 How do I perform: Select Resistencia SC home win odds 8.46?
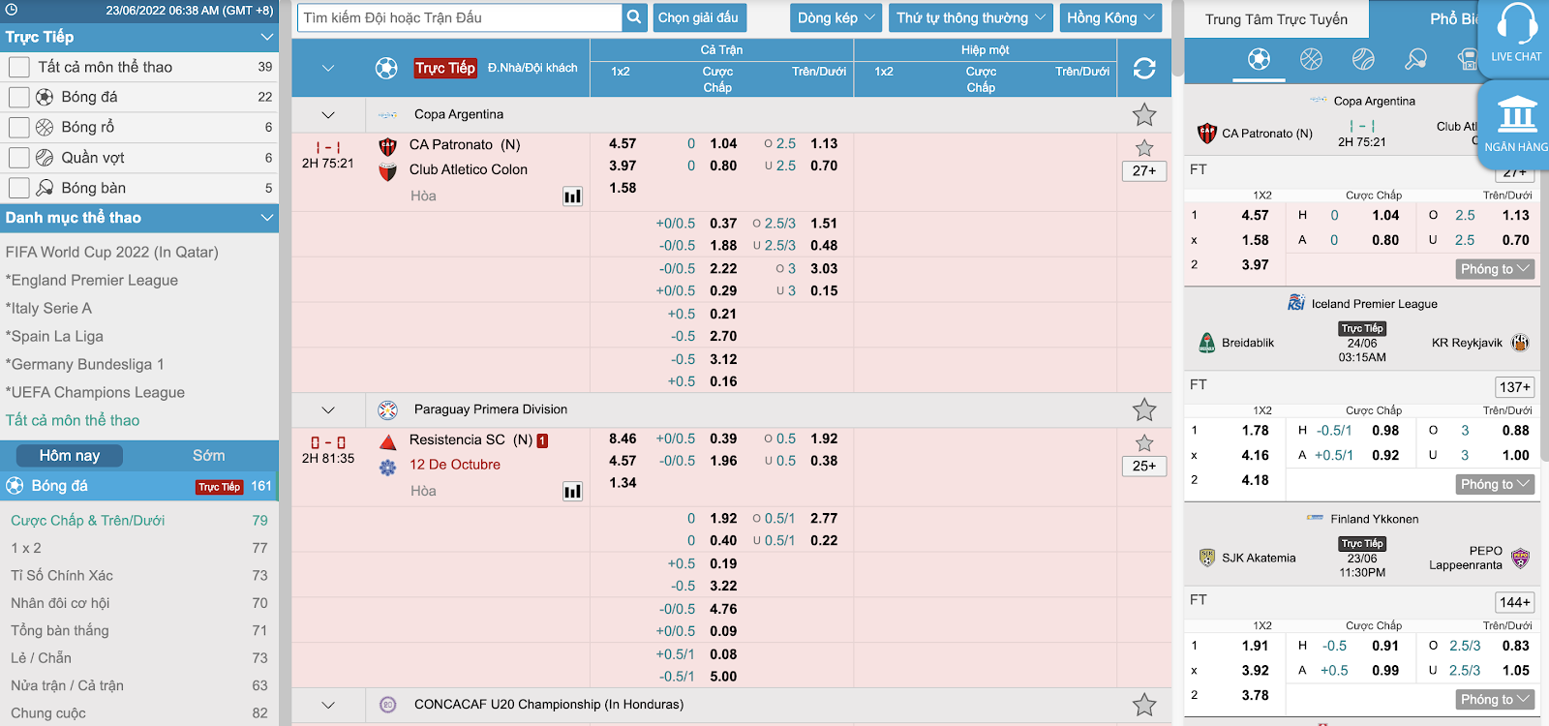click(x=623, y=439)
